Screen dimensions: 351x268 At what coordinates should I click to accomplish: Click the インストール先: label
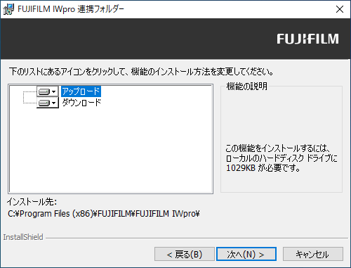(32, 202)
